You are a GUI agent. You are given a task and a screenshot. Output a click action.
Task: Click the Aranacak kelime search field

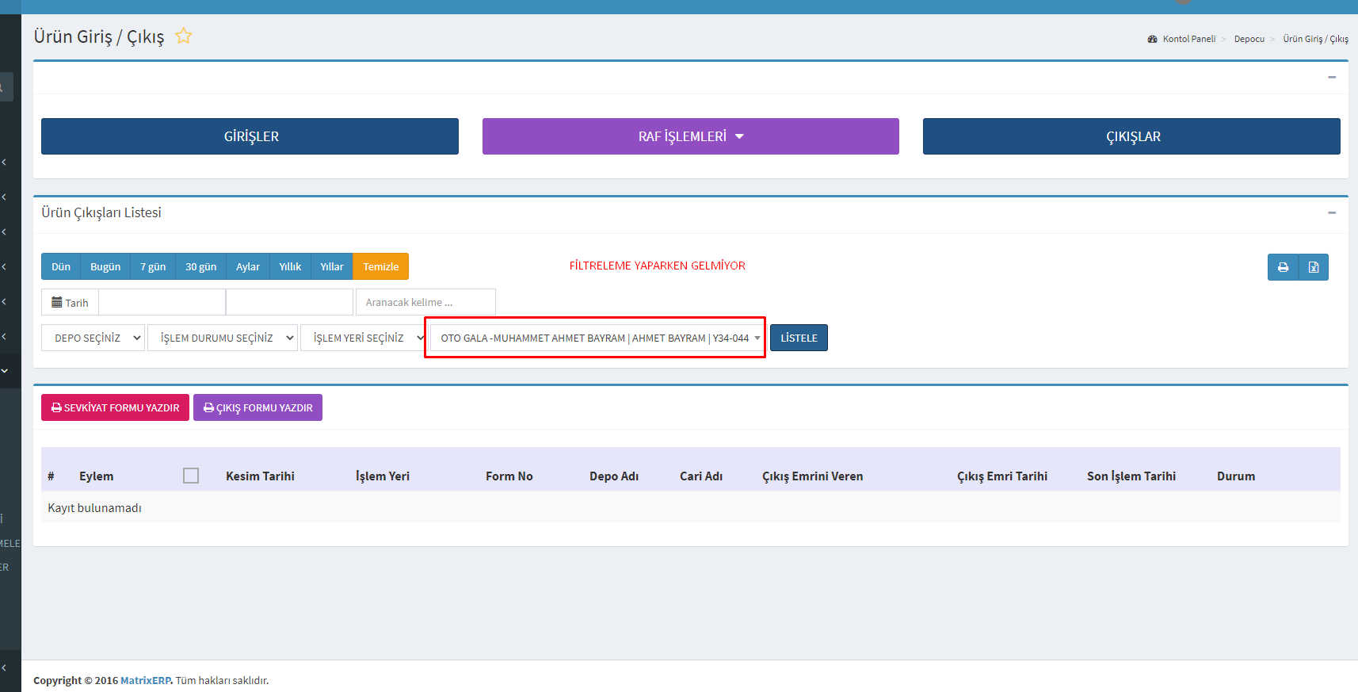[425, 302]
